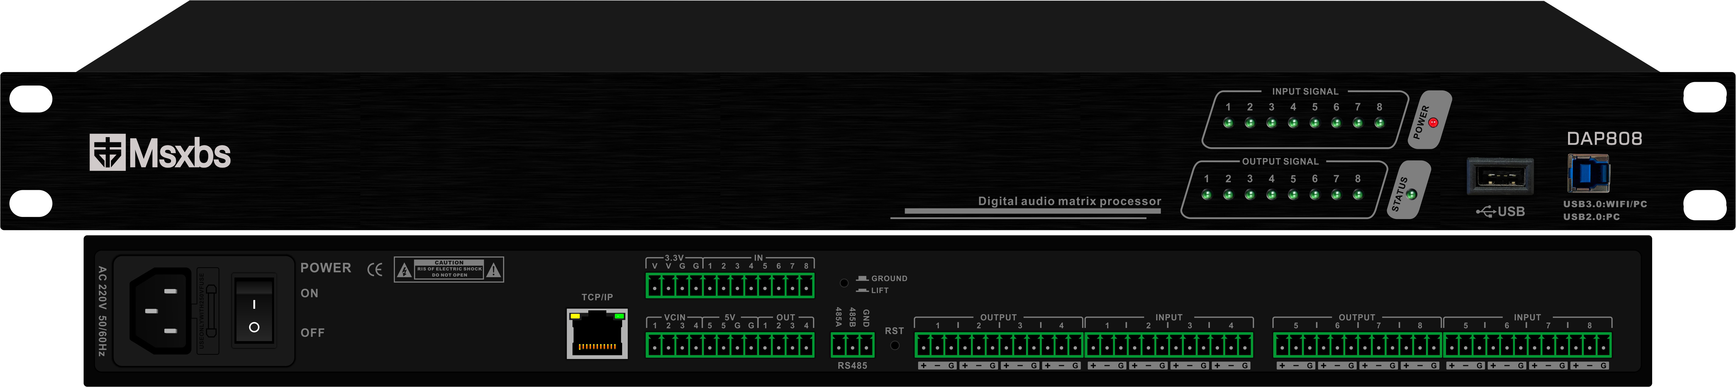Click the yellow LED on Ethernet port
The width and height of the screenshot is (1736, 387).
tap(575, 316)
